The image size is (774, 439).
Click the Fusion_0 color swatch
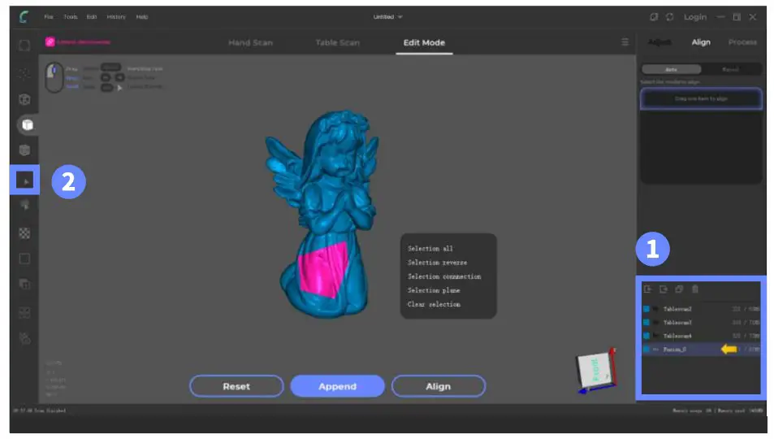(x=646, y=349)
